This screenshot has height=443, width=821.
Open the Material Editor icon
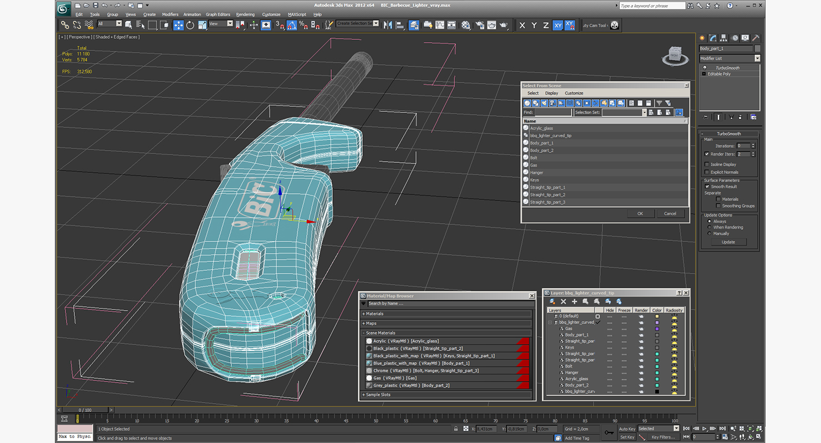point(465,25)
